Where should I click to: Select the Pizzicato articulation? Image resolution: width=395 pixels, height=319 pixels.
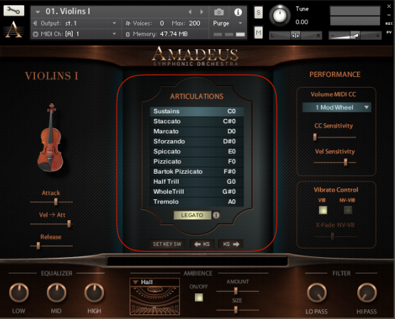click(x=196, y=162)
